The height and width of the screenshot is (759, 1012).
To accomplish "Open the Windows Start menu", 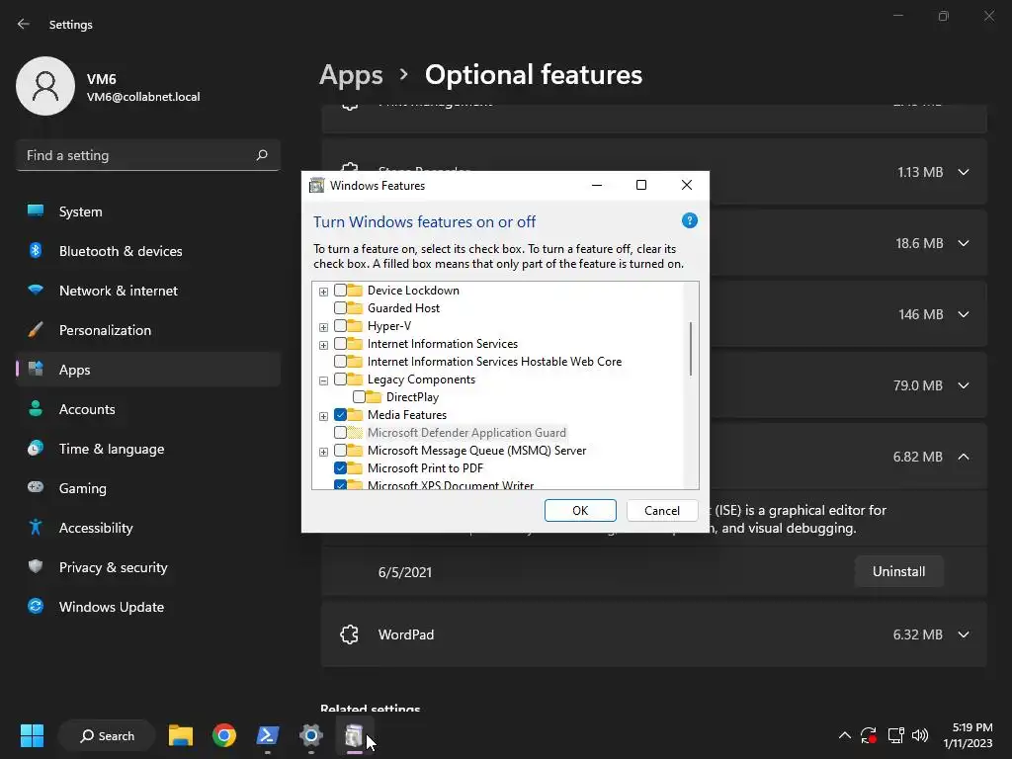I will (32, 735).
